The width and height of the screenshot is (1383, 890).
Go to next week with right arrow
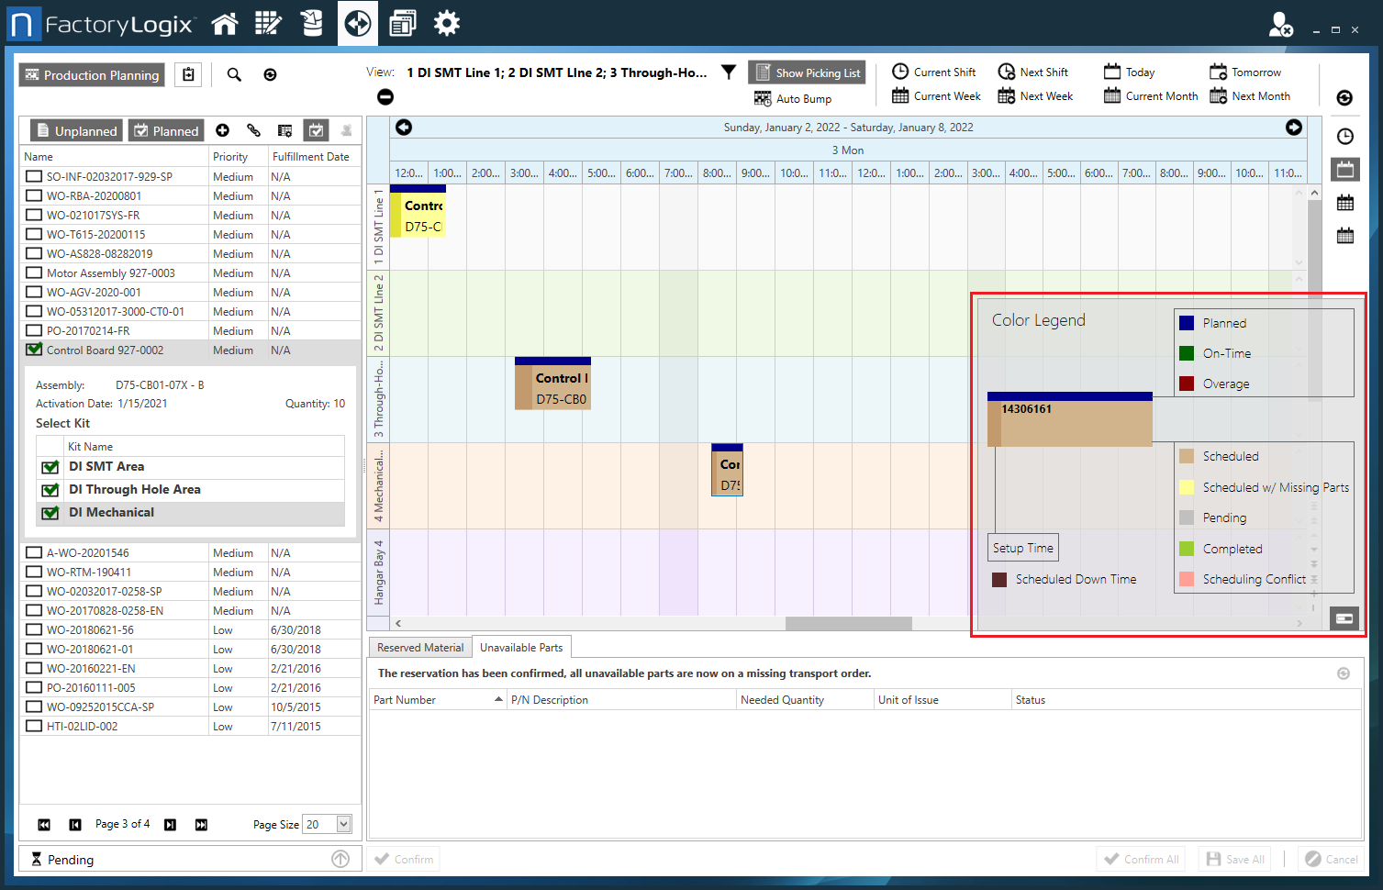[1293, 128]
